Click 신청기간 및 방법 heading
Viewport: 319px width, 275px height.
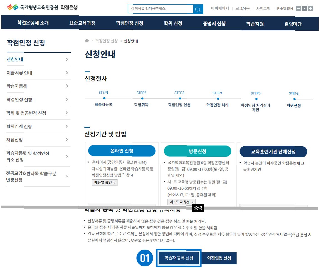click(105, 134)
